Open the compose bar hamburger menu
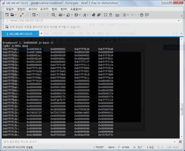185x151 pixels. pos(180,142)
